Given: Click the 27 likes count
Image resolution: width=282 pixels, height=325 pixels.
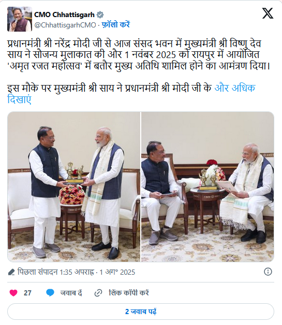Looking at the screenshot, I should pos(27,293).
